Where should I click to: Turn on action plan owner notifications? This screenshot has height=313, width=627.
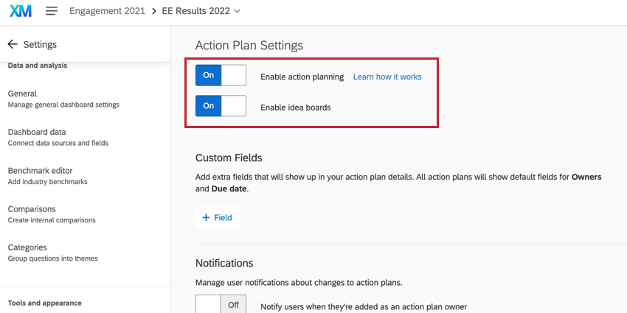click(x=221, y=305)
